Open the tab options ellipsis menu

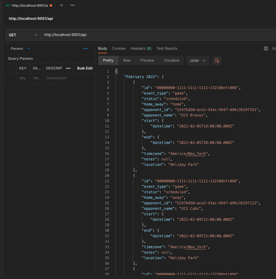(x=72, y=5)
